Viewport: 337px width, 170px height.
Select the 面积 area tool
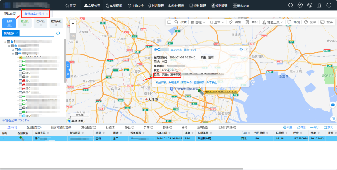(x=252, y=22)
